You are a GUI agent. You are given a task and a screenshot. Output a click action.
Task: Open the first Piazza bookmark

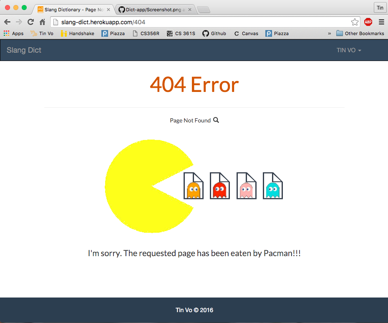[113, 33]
